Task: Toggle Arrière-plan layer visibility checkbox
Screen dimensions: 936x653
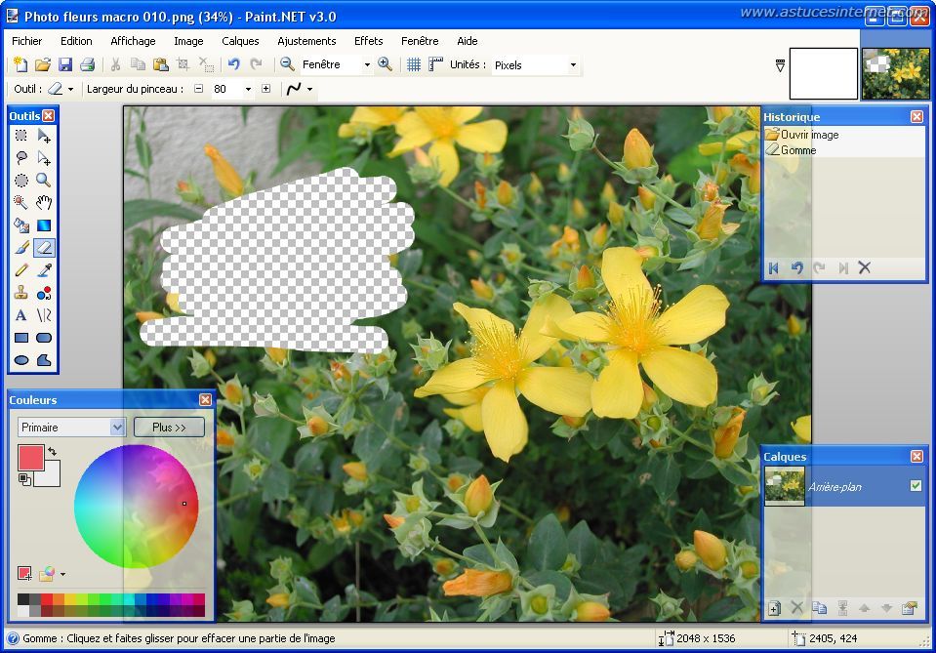Action: 916,486
